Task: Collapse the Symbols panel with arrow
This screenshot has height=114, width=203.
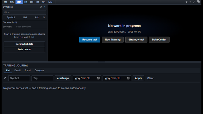Action: coord(44,7)
